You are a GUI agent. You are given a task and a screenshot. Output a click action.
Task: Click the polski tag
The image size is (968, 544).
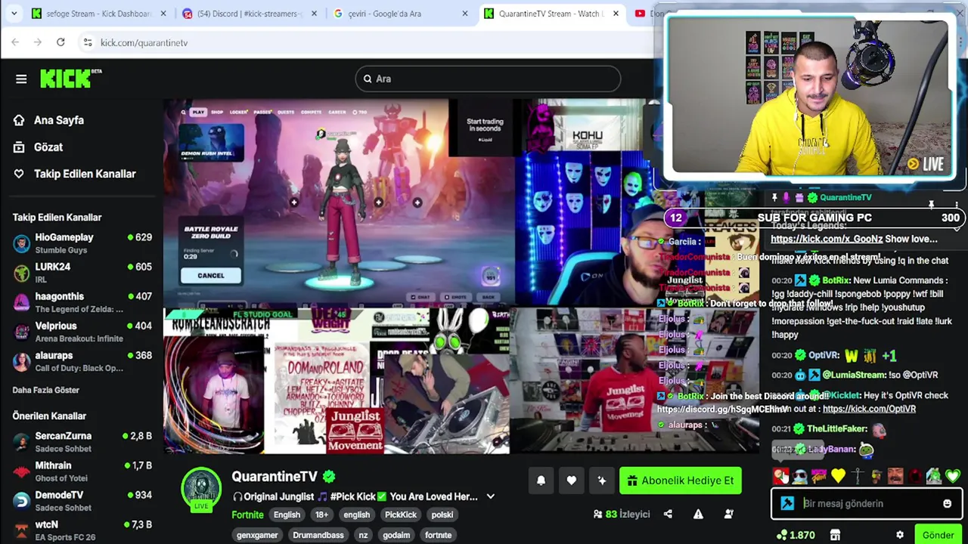click(442, 515)
